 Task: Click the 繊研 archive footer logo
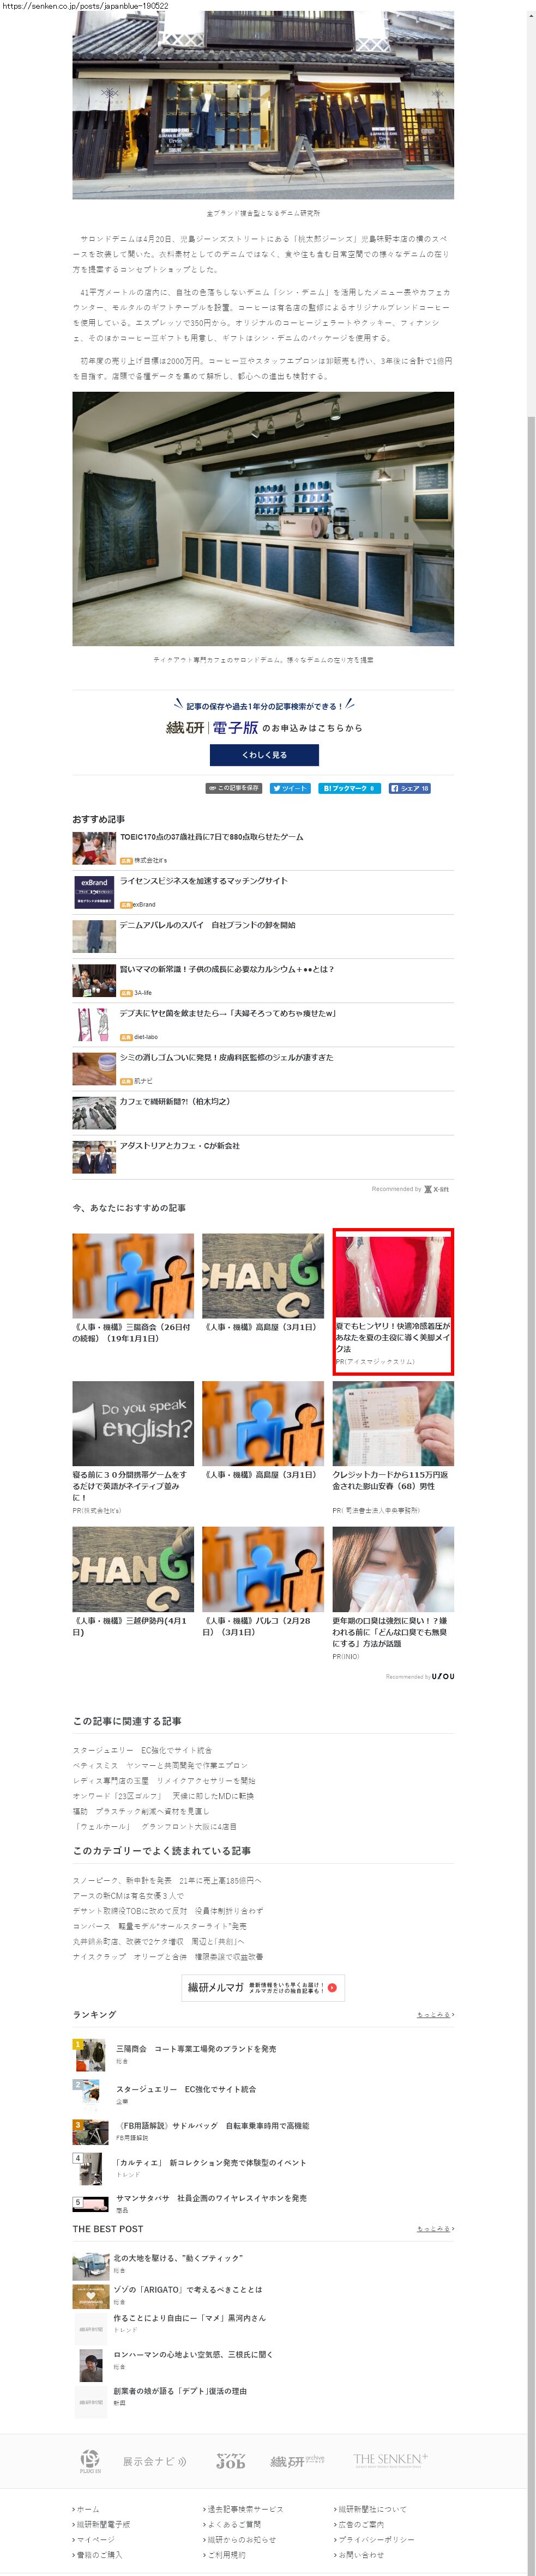tap(297, 2461)
